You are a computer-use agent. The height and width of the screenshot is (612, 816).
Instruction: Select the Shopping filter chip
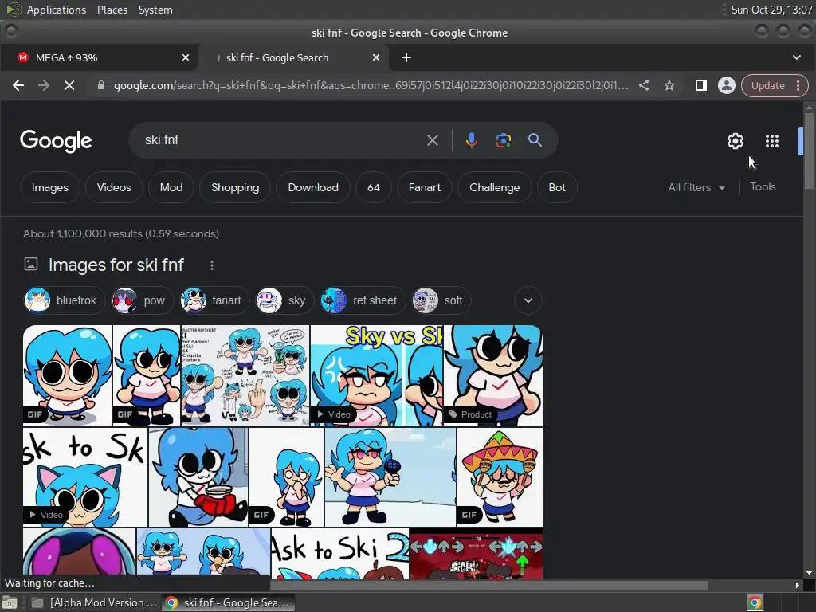point(235,187)
